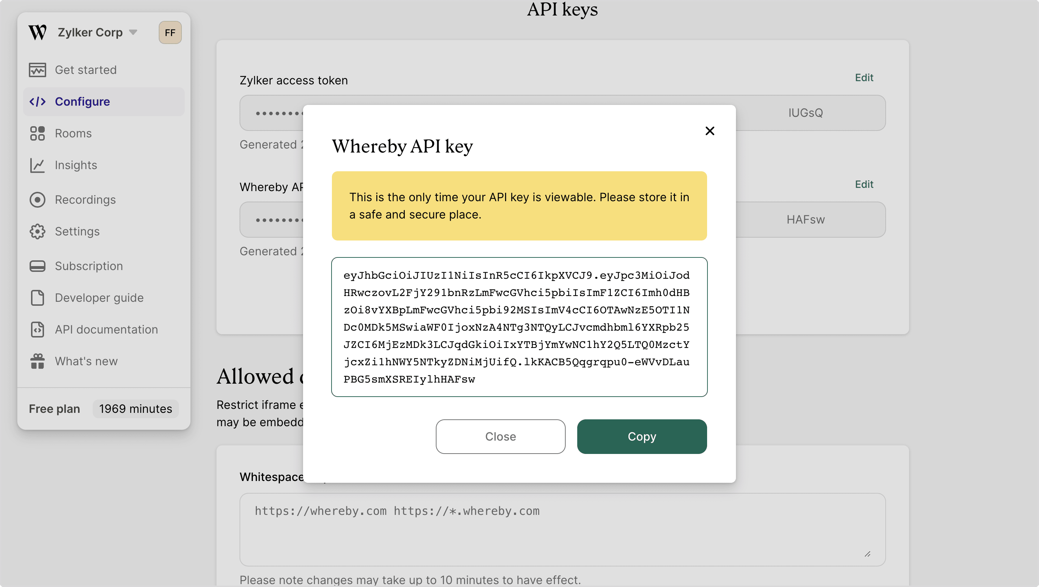
Task: Click the Whereby W logo
Action: [x=38, y=32]
